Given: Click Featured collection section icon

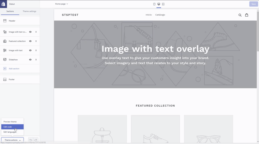Looking at the screenshot, I should pyautogui.click(x=5, y=41).
